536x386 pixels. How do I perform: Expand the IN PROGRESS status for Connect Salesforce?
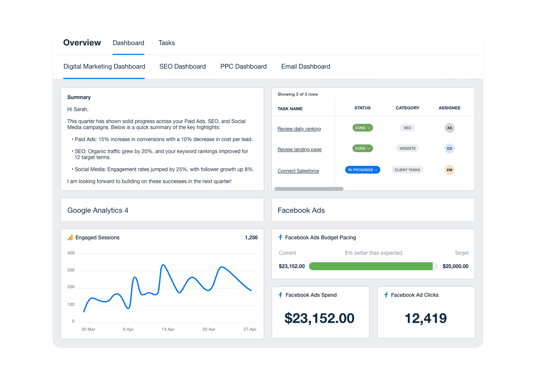[362, 169]
